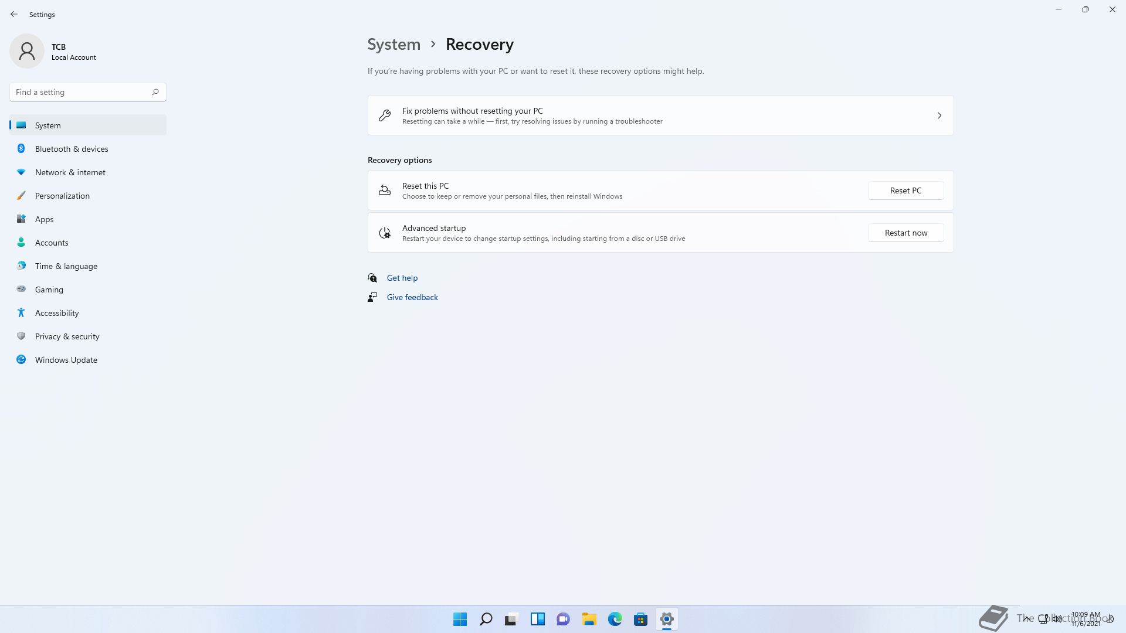Image resolution: width=1126 pixels, height=633 pixels.
Task: Open Personalization settings
Action: point(88,195)
